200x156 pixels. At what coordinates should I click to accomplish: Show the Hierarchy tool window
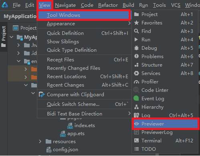(x=165, y=107)
